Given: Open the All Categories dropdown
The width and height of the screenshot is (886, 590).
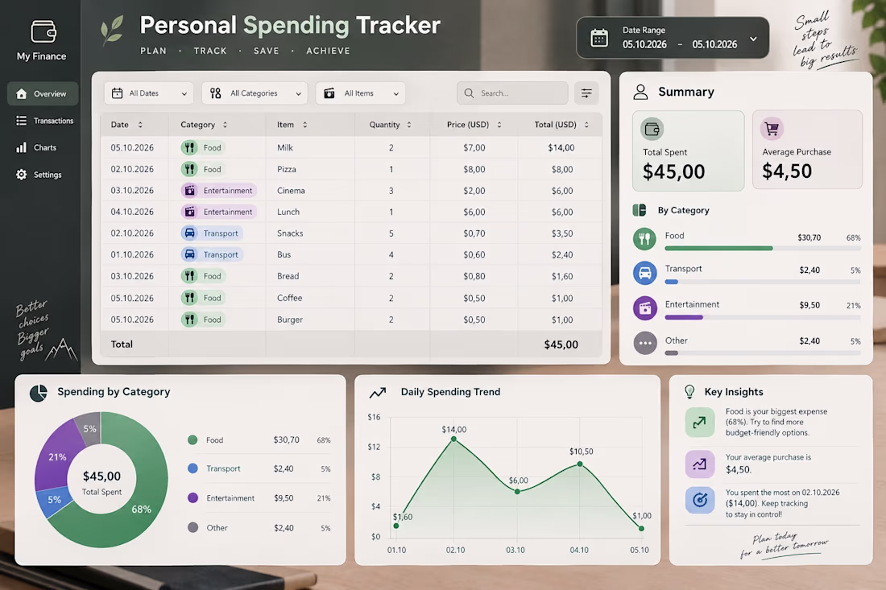Looking at the screenshot, I should click(x=255, y=93).
